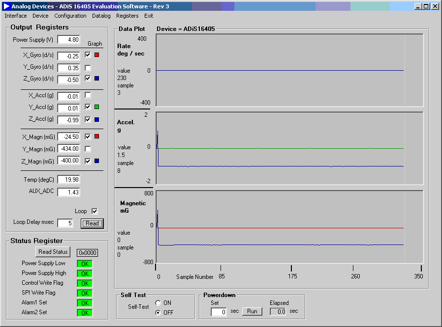Click the Power Supply Low OK indicator
The height and width of the screenshot is (327, 442).
point(85,264)
